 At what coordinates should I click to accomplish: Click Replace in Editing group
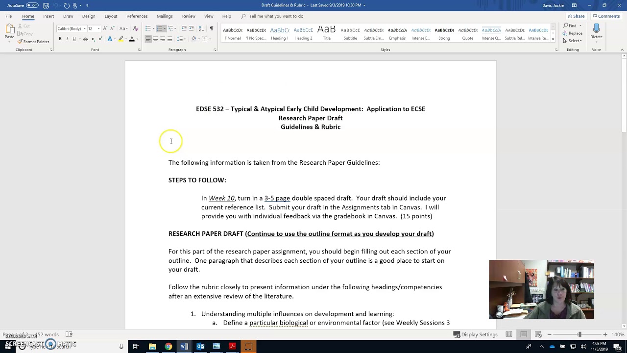coord(573,33)
